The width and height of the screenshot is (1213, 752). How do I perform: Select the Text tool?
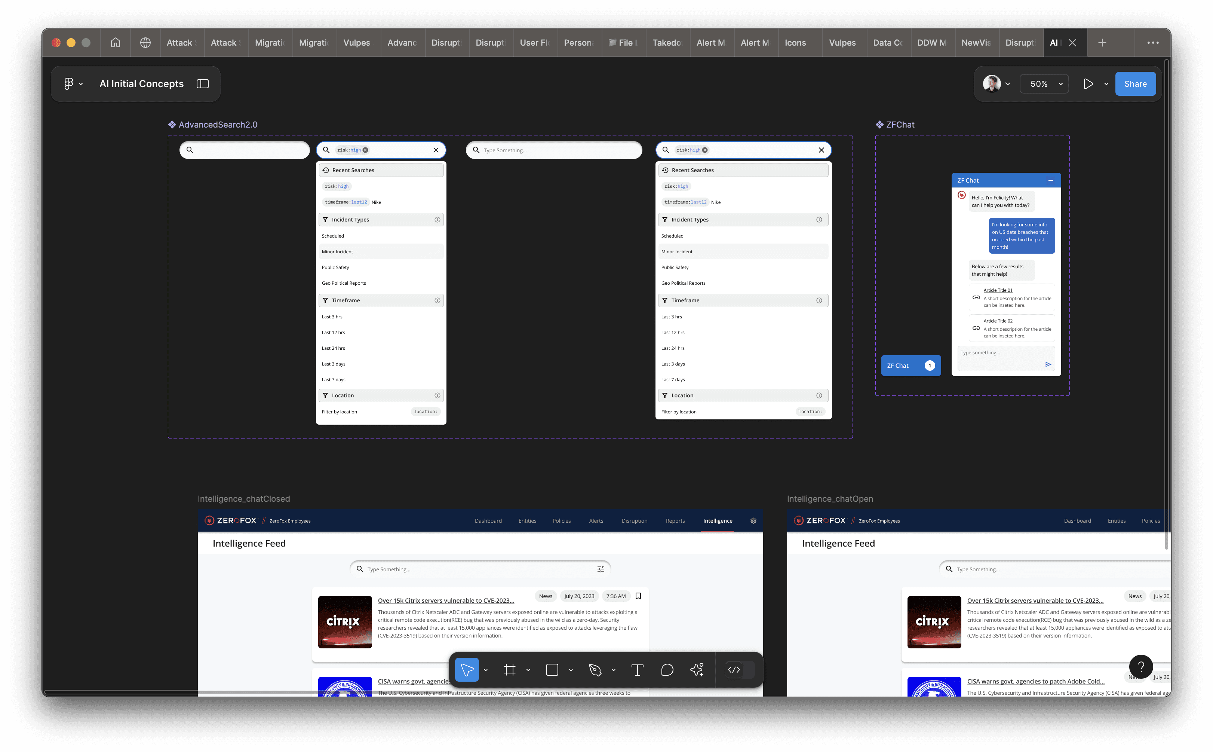[x=637, y=670]
